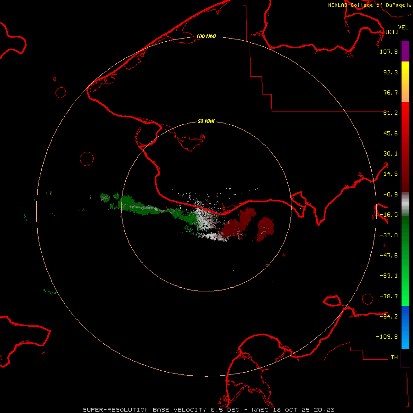Image resolution: width=413 pixels, height=413 pixels.
Task: Select the -47.6 velocity scale value
Action: pyautogui.click(x=389, y=256)
